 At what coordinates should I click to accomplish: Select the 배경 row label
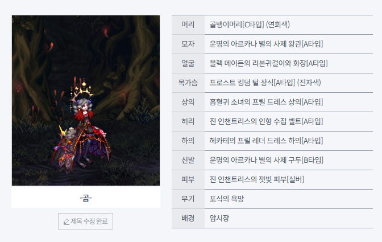point(188,218)
